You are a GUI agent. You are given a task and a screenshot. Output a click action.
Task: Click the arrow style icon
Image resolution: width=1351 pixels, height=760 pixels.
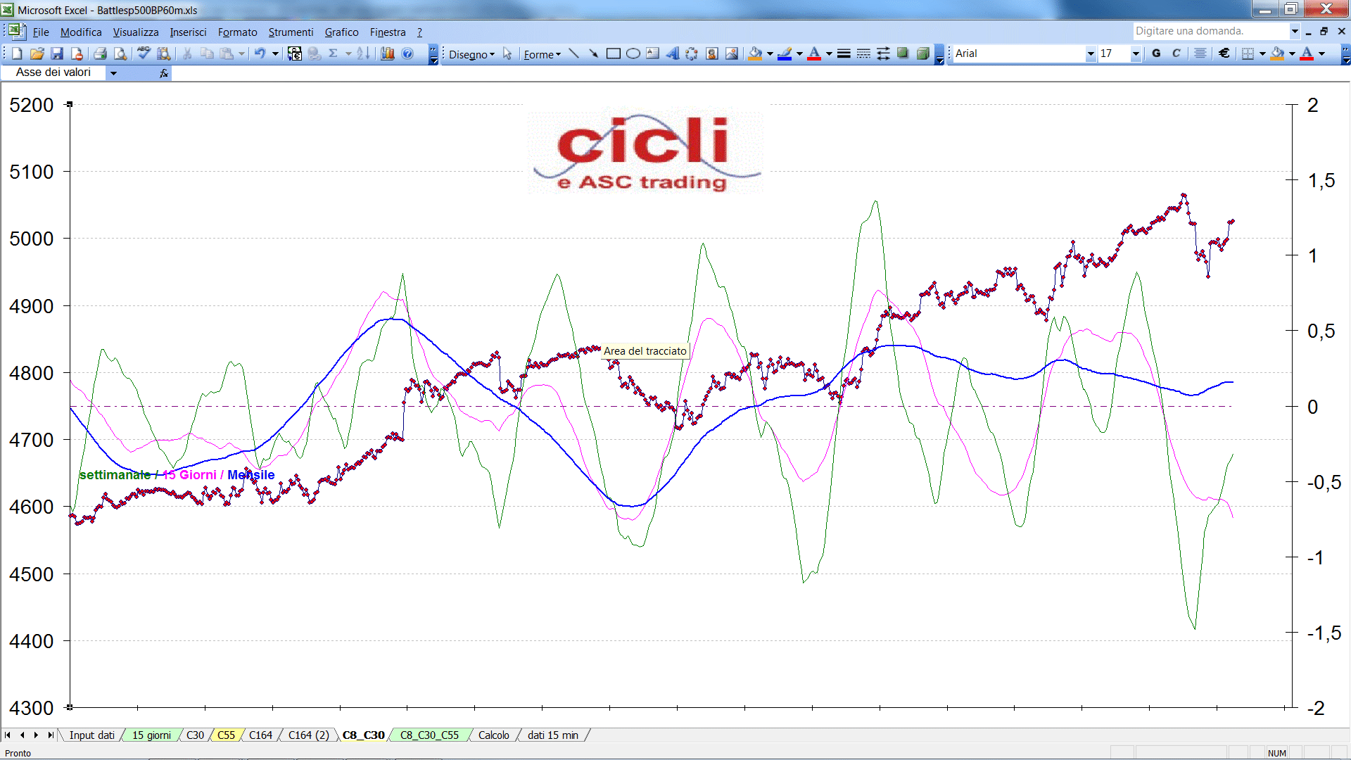pos(883,53)
